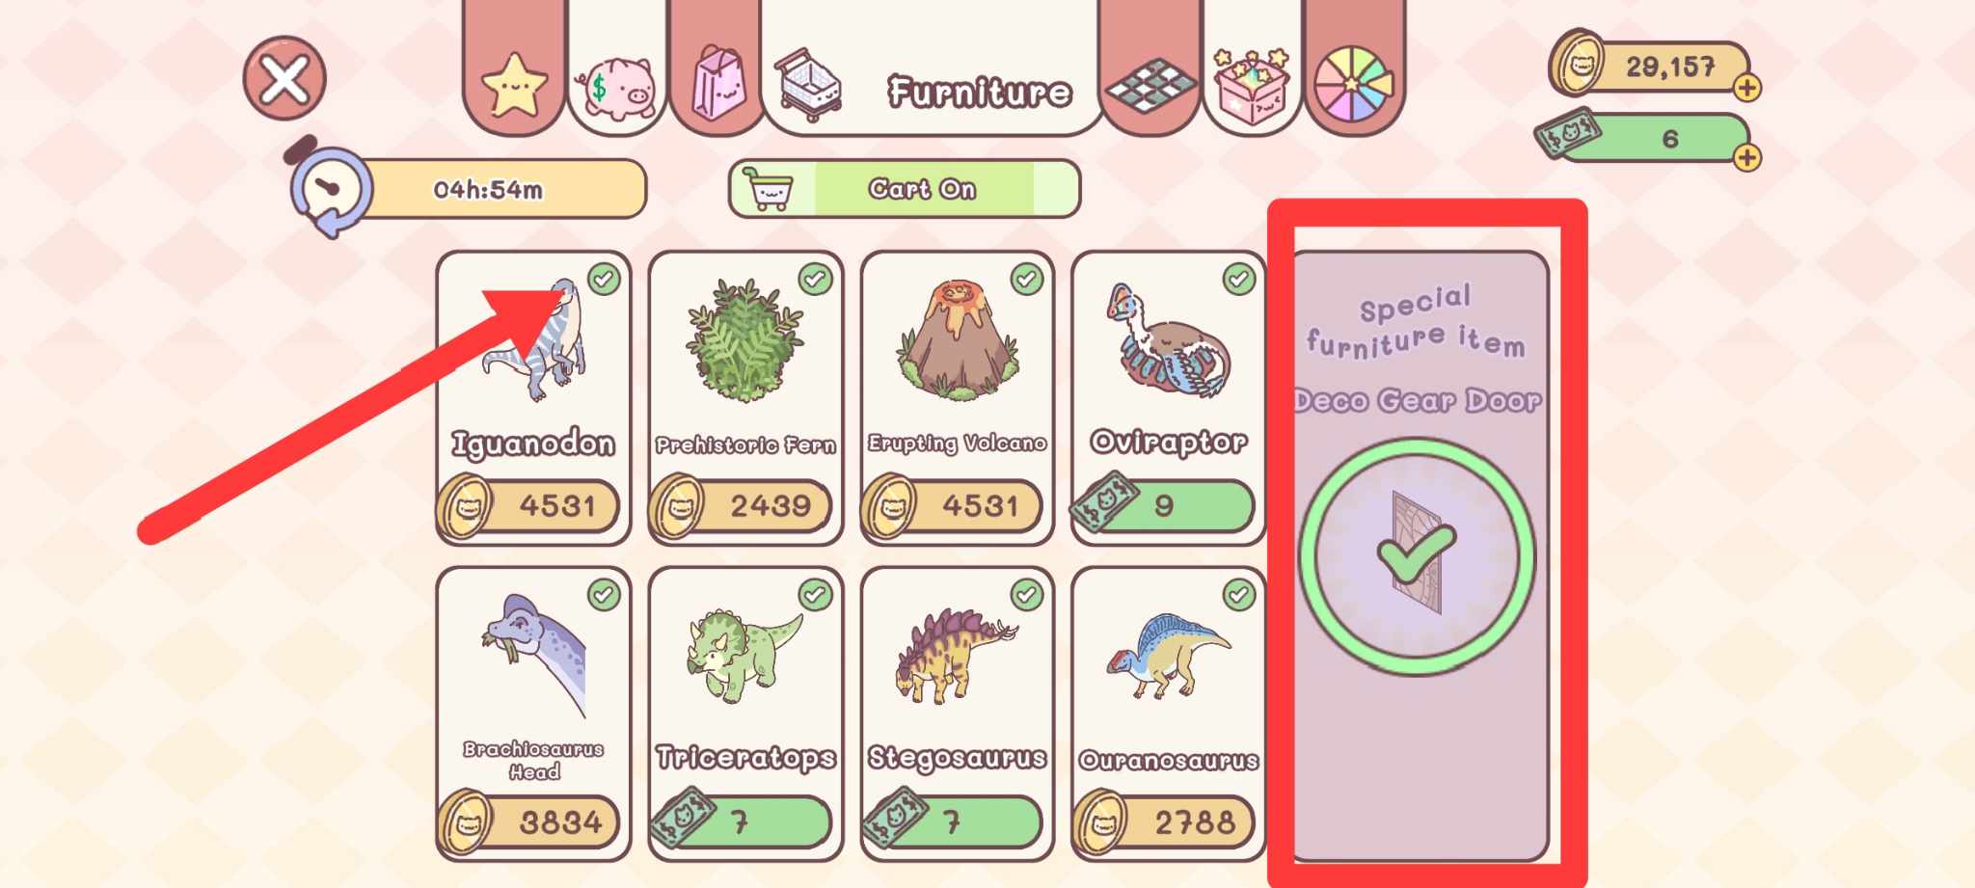The height and width of the screenshot is (888, 1975).
Task: Select the Brachiosaurus Head item image
Action: coord(535,654)
